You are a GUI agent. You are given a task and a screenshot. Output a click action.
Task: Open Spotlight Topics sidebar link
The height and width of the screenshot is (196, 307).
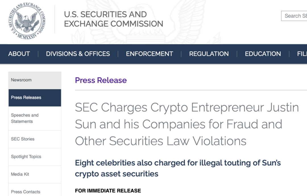(x=35, y=157)
